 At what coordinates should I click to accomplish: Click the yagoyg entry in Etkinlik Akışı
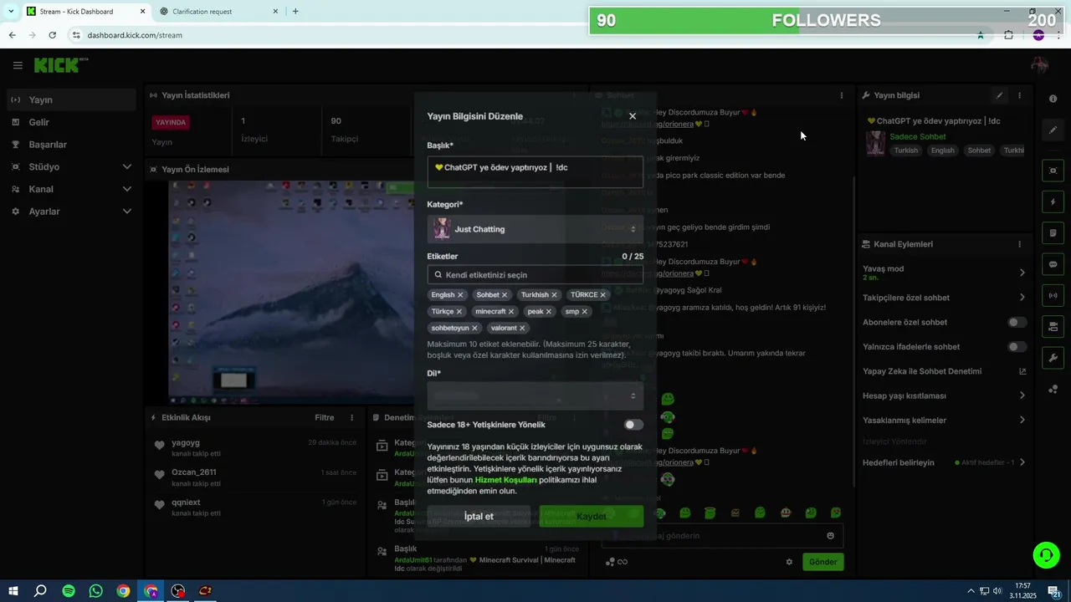(x=255, y=447)
